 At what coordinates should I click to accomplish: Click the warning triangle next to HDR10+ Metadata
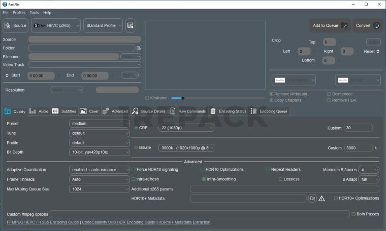pyautogui.click(x=321, y=199)
